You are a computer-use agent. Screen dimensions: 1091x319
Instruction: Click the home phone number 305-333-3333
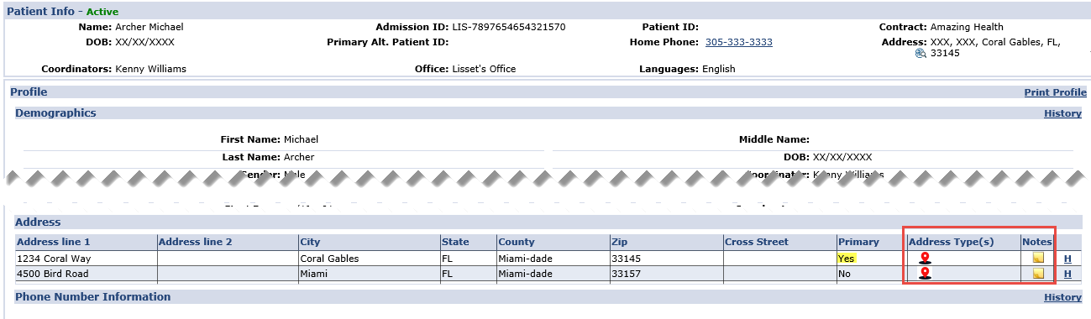pyautogui.click(x=739, y=42)
